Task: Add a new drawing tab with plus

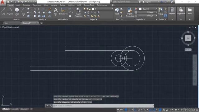Action: tap(42, 23)
